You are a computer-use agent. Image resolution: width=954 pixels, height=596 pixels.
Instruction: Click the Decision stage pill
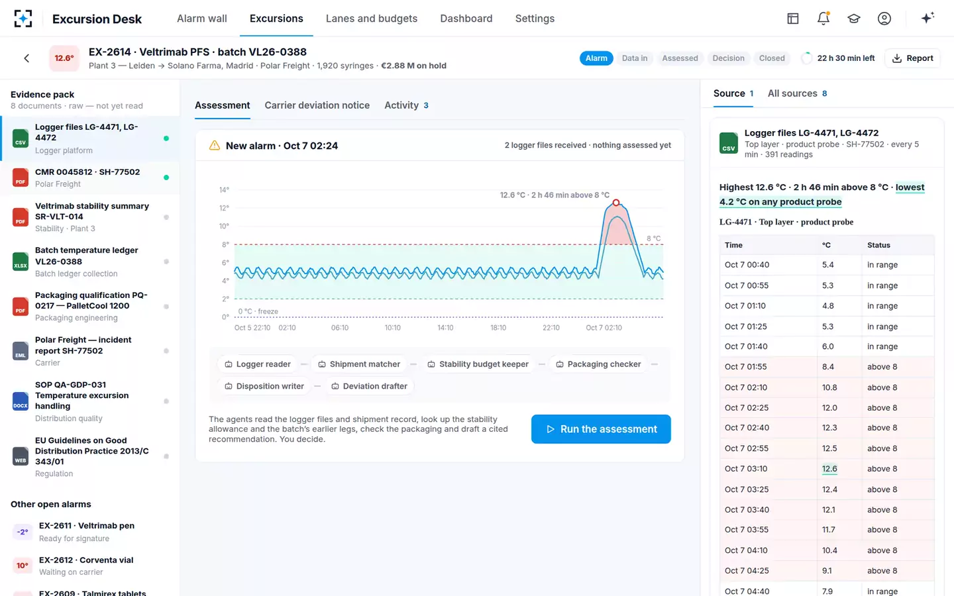(x=728, y=58)
